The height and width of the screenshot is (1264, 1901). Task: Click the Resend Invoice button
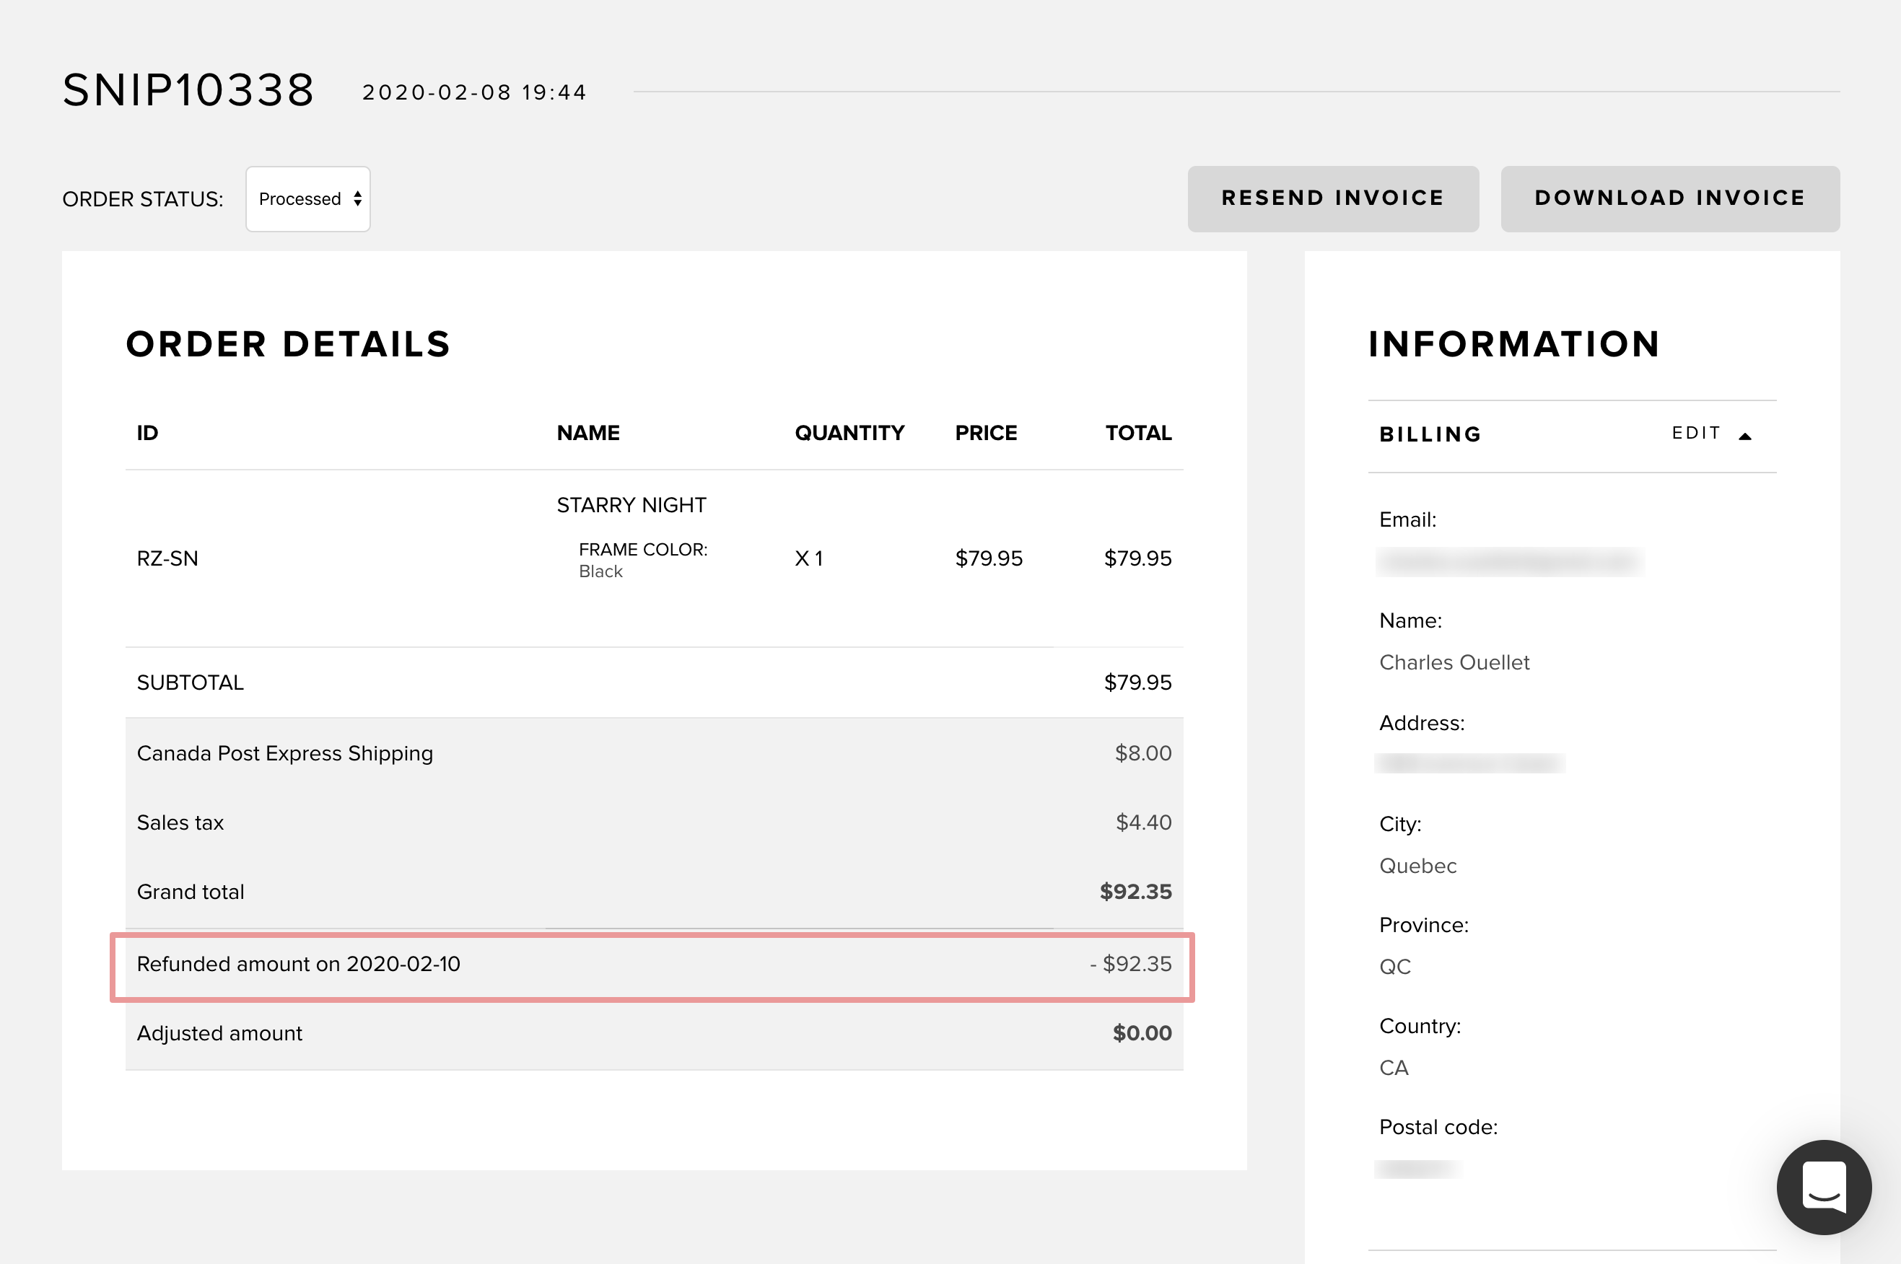(x=1332, y=198)
